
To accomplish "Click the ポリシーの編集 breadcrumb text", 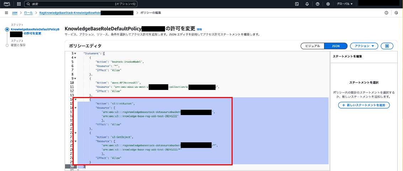I will pos(151,13).
